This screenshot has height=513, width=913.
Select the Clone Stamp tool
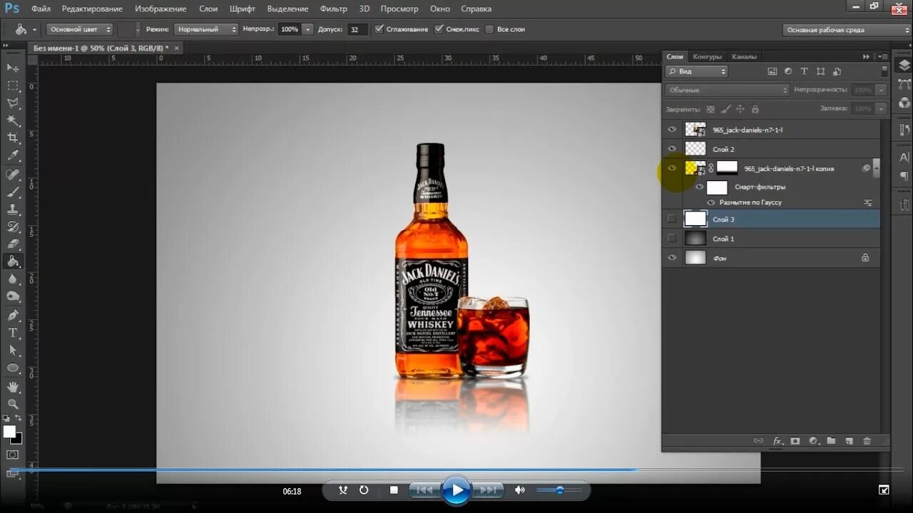(13, 209)
